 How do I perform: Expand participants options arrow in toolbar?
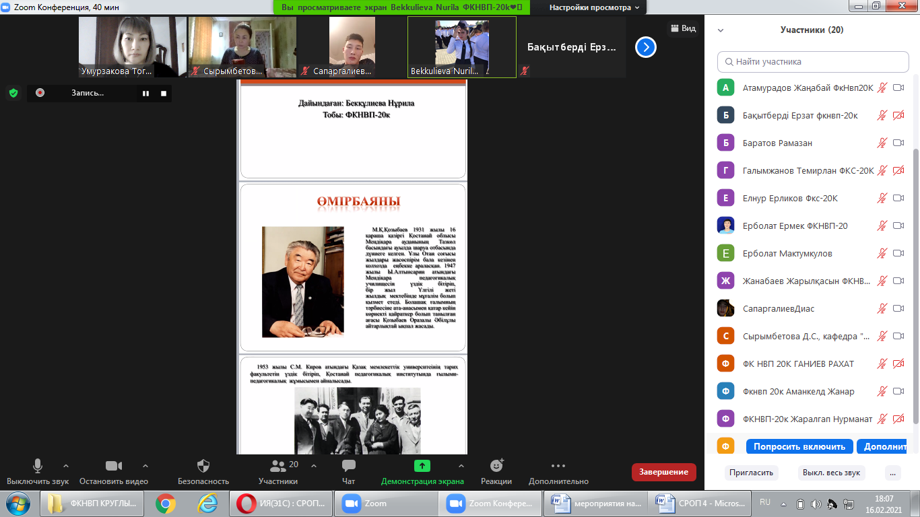tap(313, 465)
